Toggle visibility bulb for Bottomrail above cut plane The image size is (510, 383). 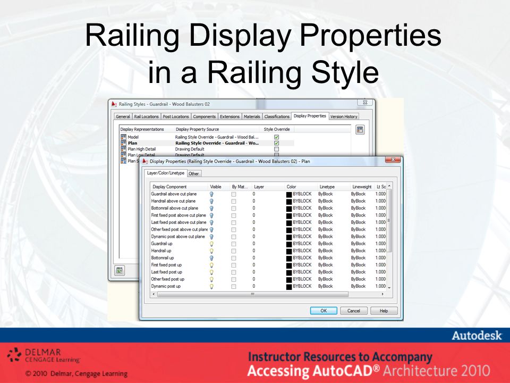[x=211, y=209]
